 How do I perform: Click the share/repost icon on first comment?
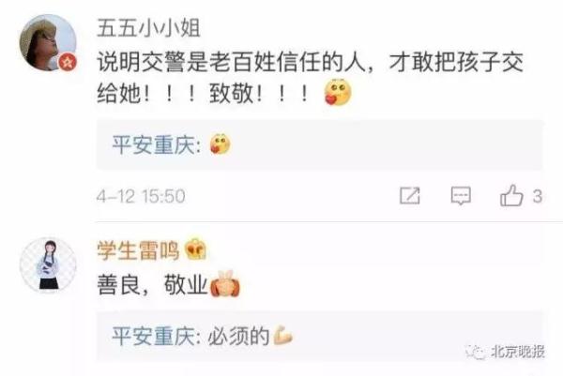pos(410,196)
